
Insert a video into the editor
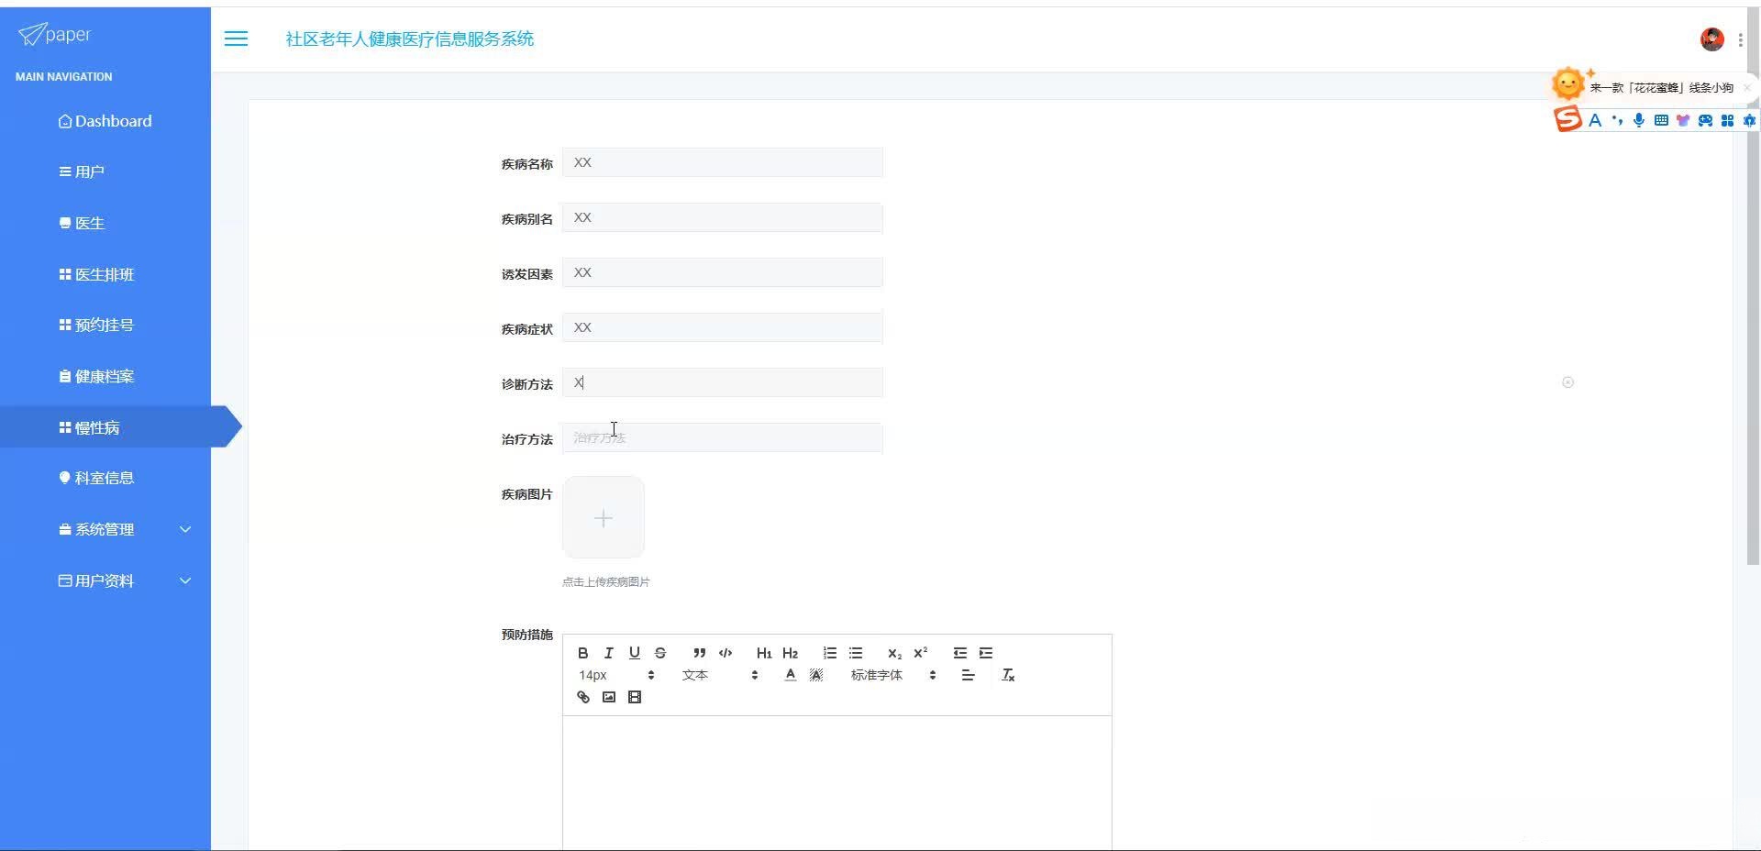634,697
